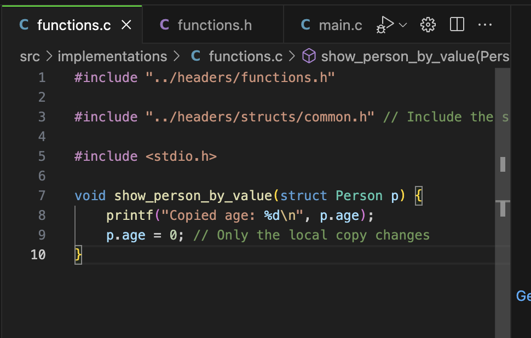Split the editor with the split icon

point(457,25)
